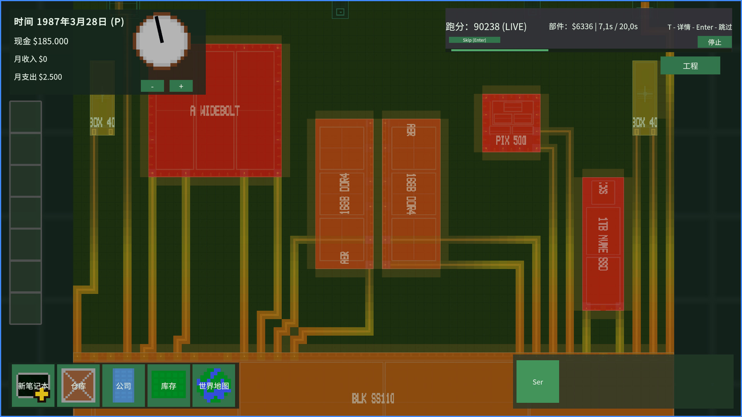Slow down time with minus button
Viewport: 742px width, 417px height.
pos(152,86)
